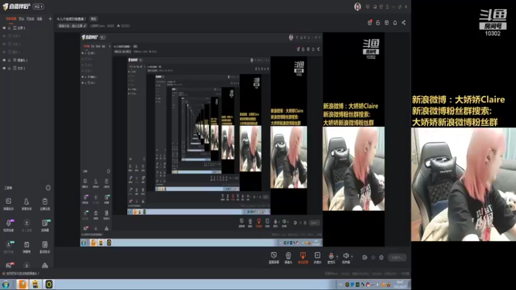This screenshot has width=516, height=290.
Task: Hide the 摄像头 1 layer via eye icon
Action: (5, 60)
